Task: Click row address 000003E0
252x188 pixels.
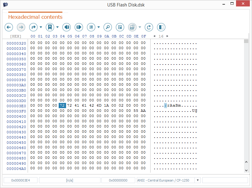Action: click(x=16, y=106)
